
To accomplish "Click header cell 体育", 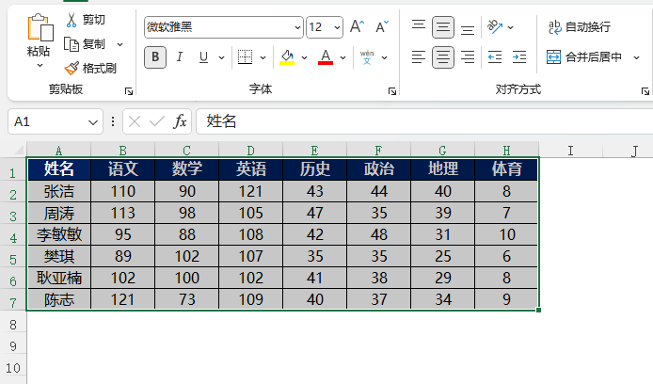I will [506, 169].
